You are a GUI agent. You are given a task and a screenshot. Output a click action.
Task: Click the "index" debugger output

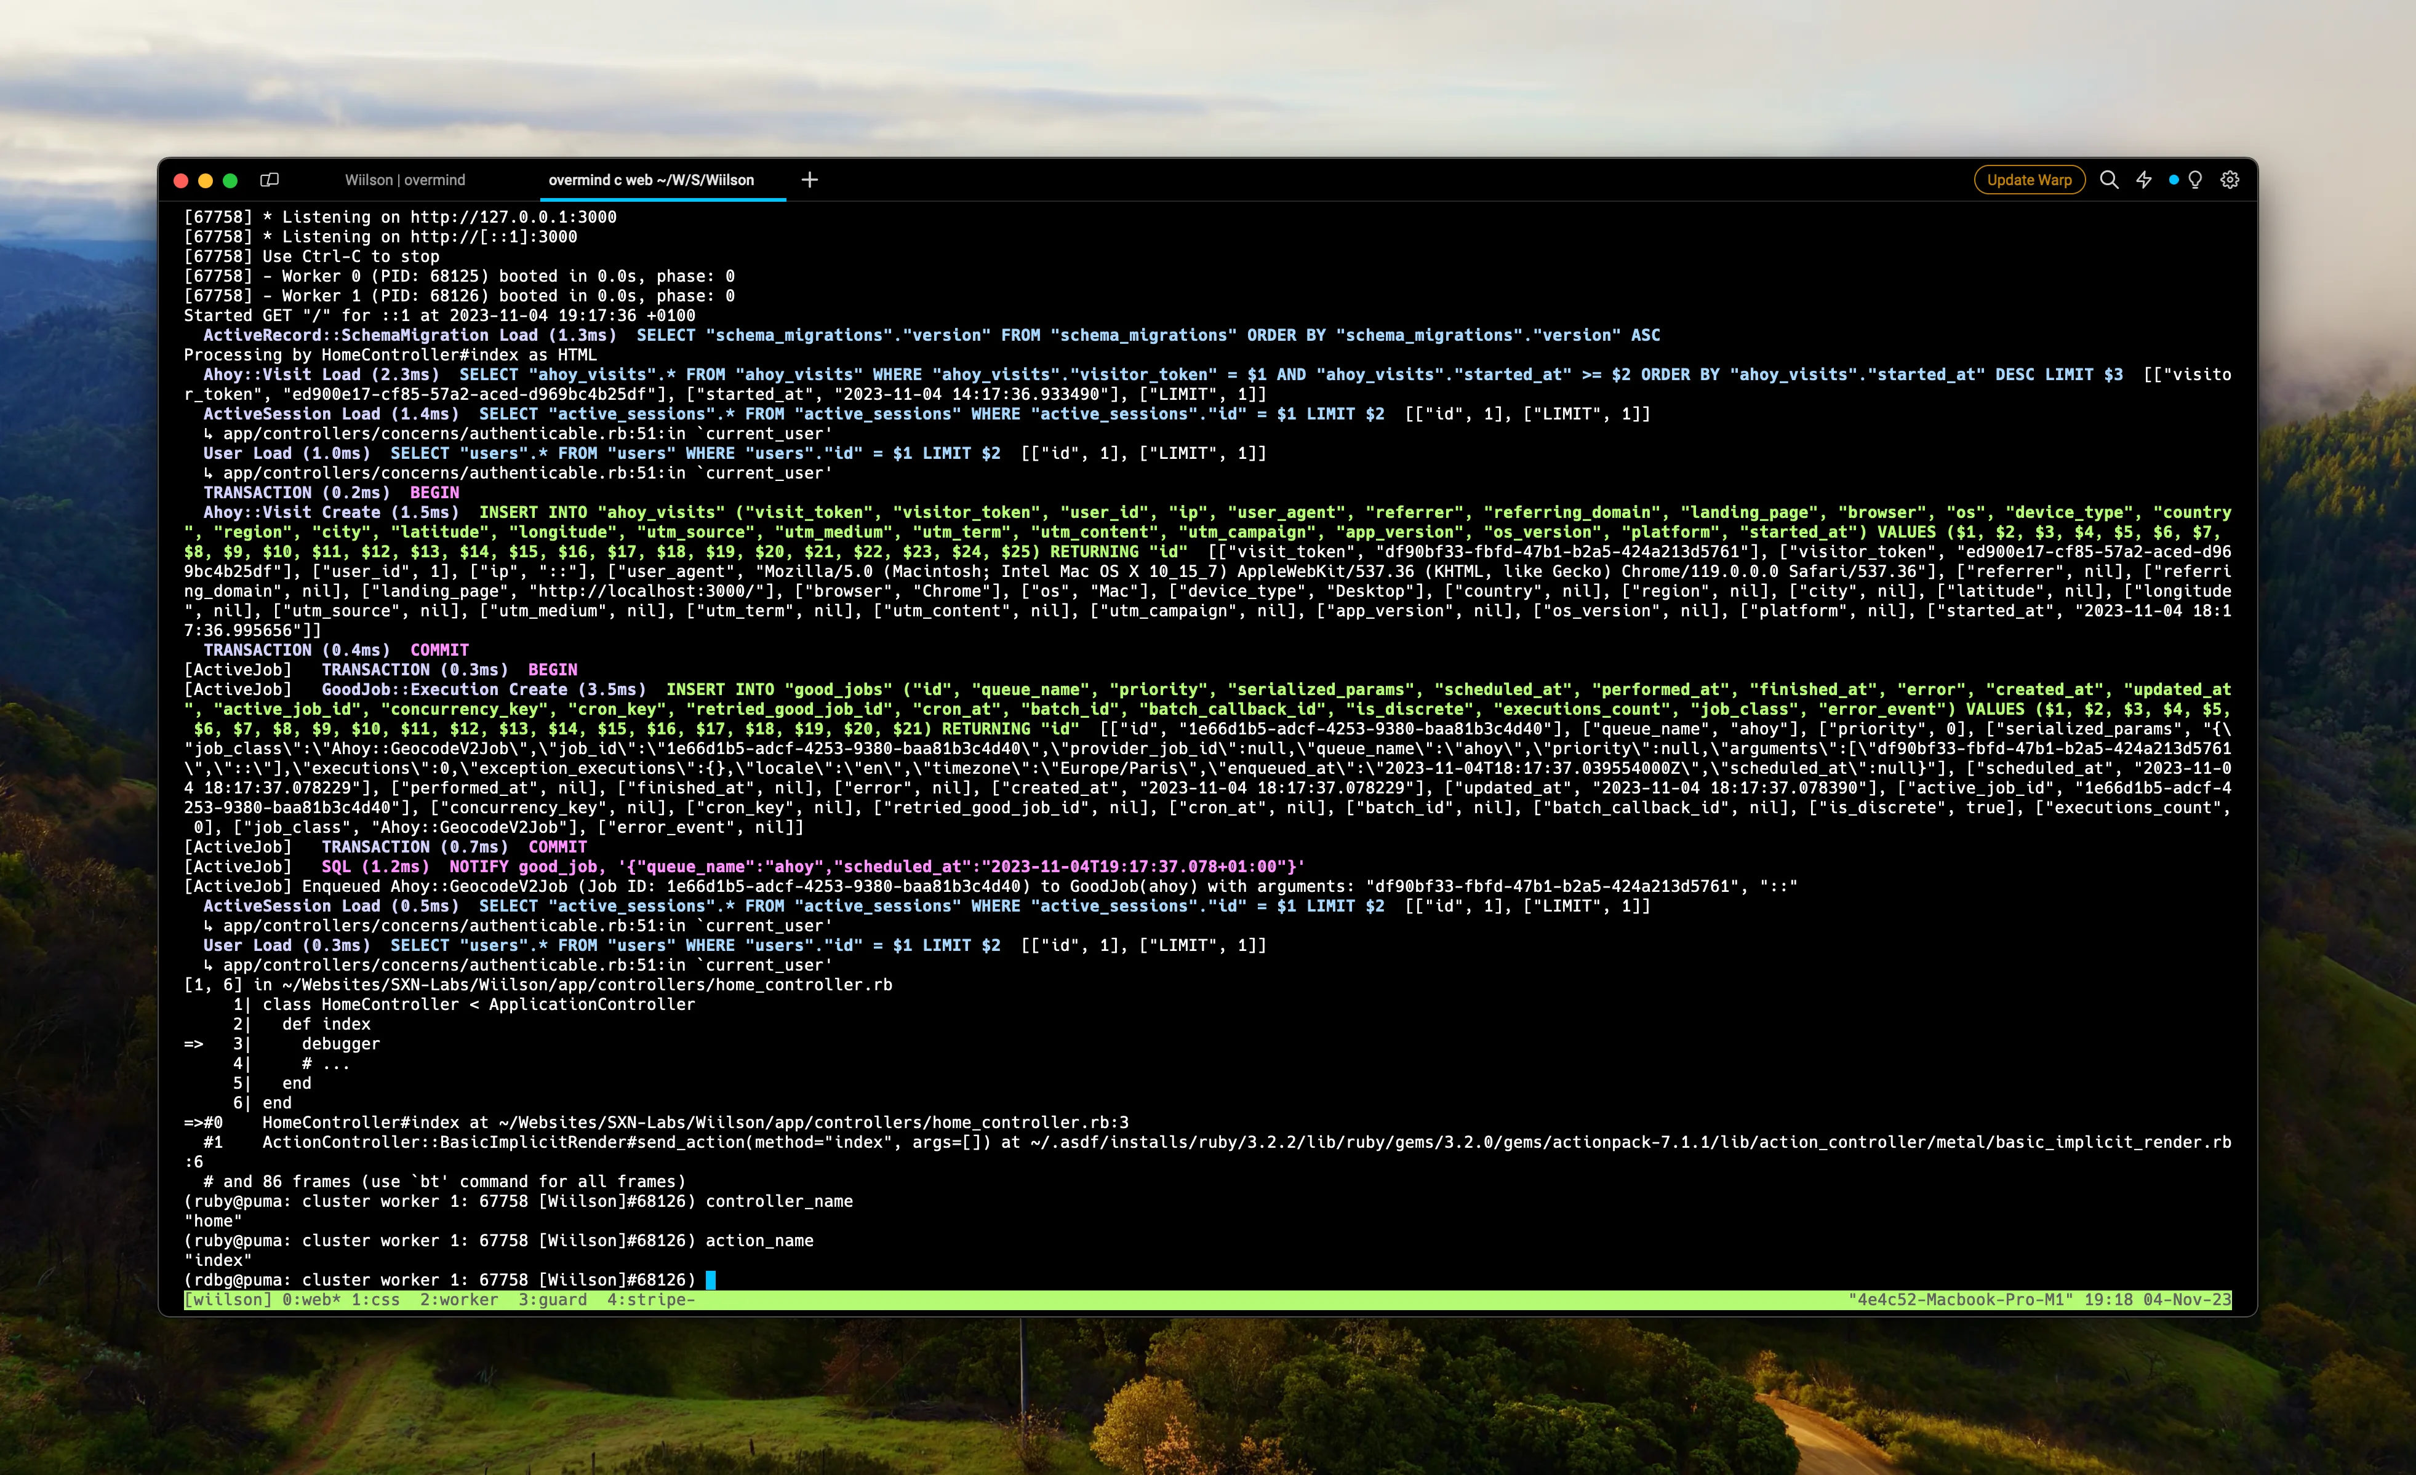[x=218, y=1260]
